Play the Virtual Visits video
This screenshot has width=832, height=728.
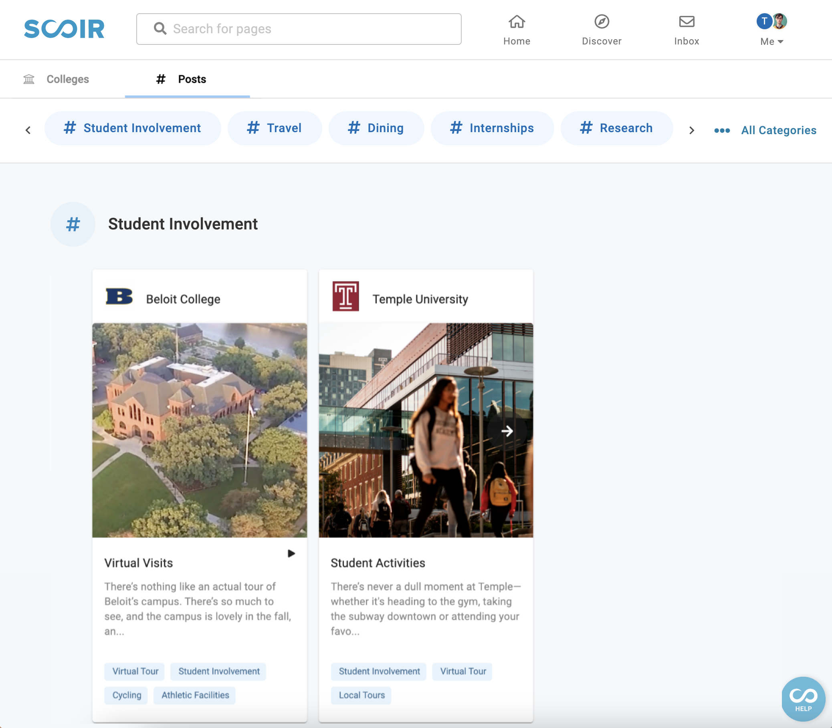click(291, 554)
